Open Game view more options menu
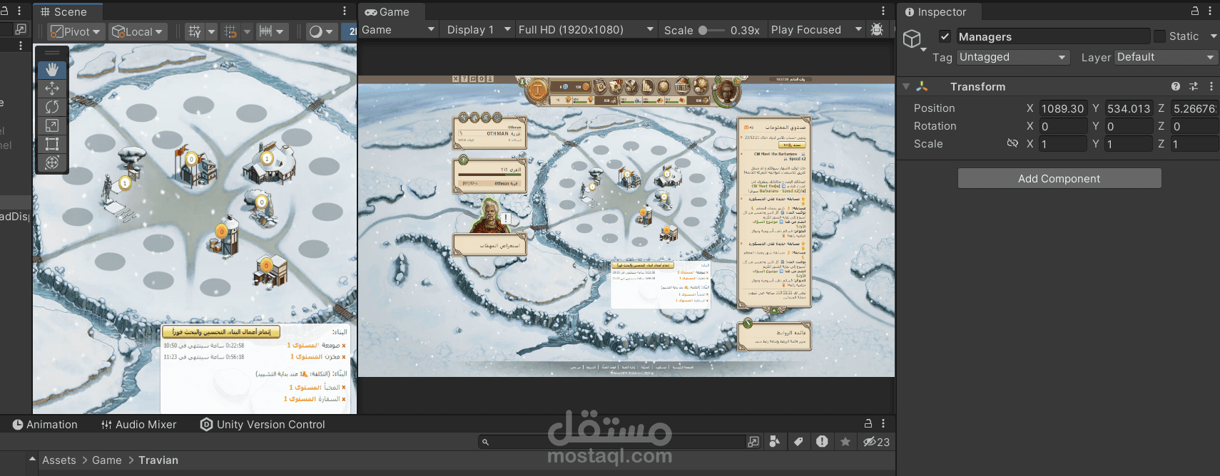Screen dimensions: 1220x476 [x=883, y=11]
